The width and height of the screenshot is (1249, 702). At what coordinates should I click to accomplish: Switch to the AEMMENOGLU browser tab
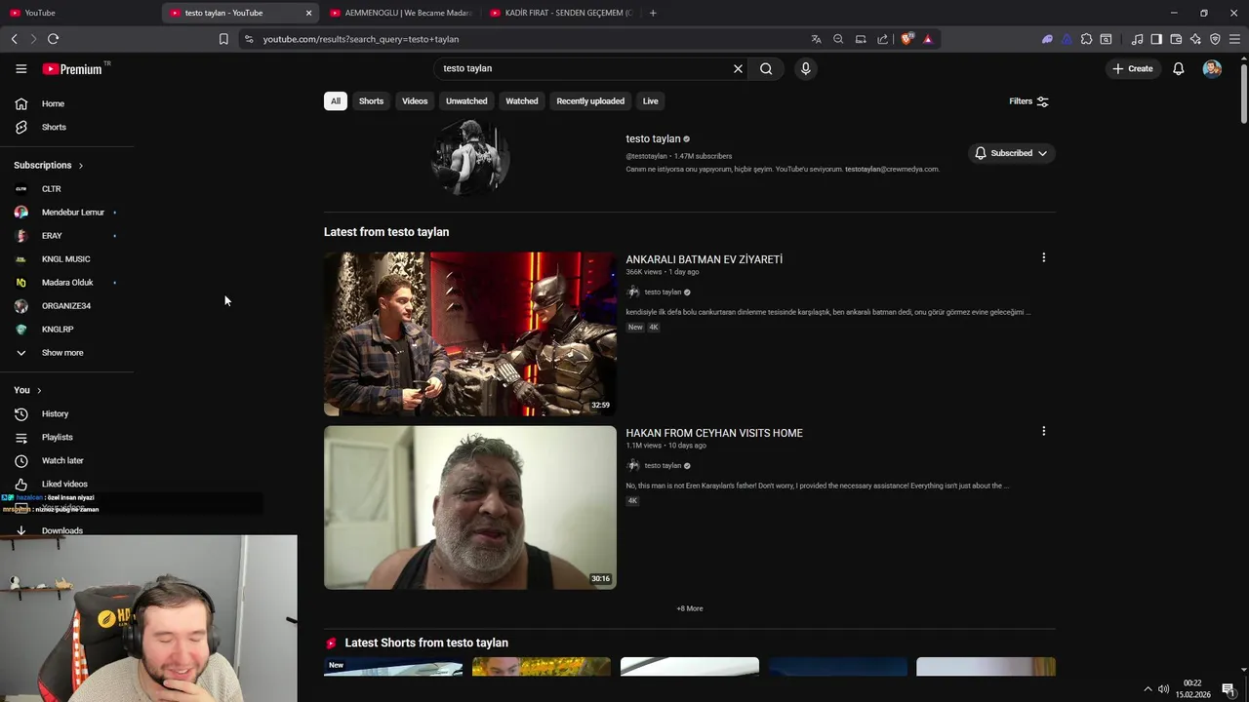point(400,13)
